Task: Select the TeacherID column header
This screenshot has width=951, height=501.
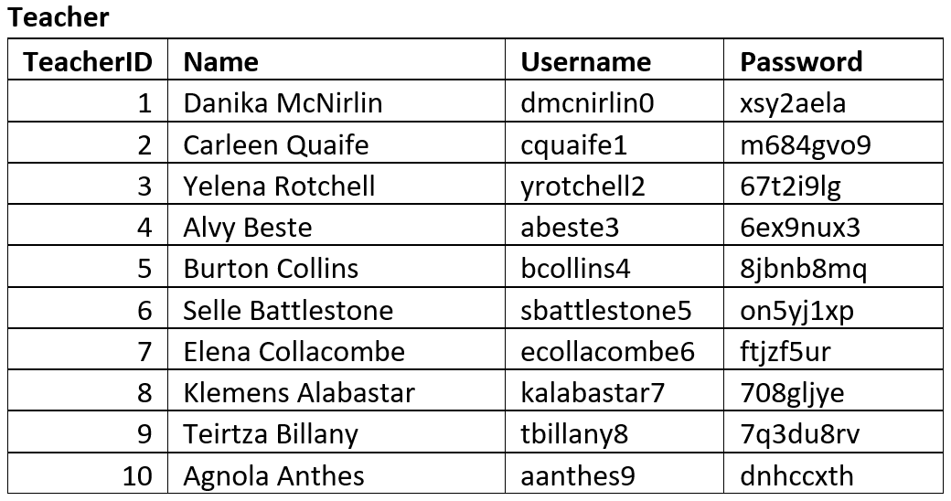Action: click(89, 62)
